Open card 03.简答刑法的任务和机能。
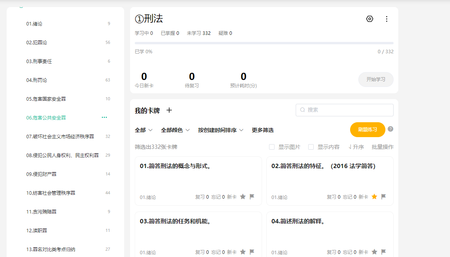450x257 pixels. [x=198, y=235]
